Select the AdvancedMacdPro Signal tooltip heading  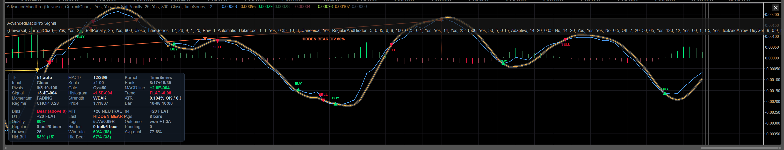point(32,23)
